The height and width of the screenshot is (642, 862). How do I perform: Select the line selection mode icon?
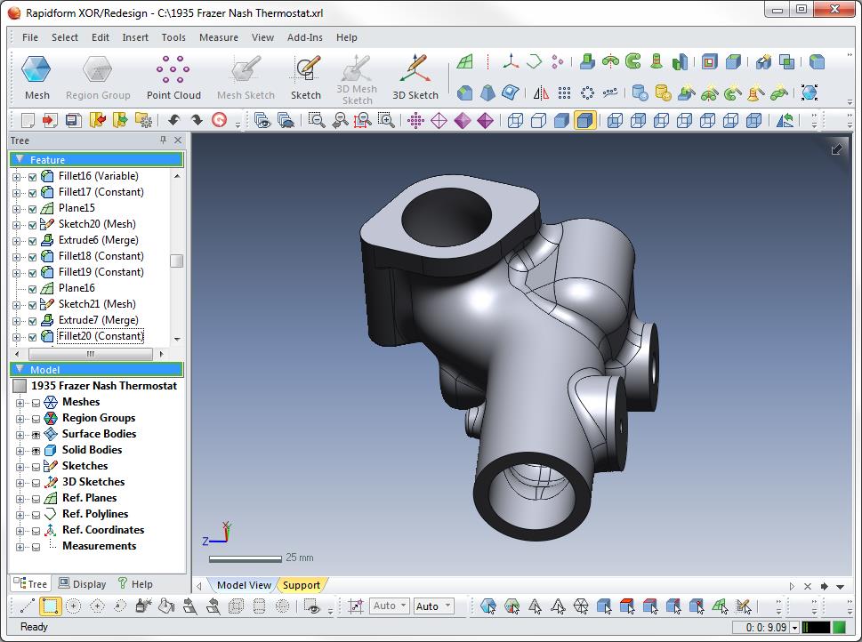point(27,606)
